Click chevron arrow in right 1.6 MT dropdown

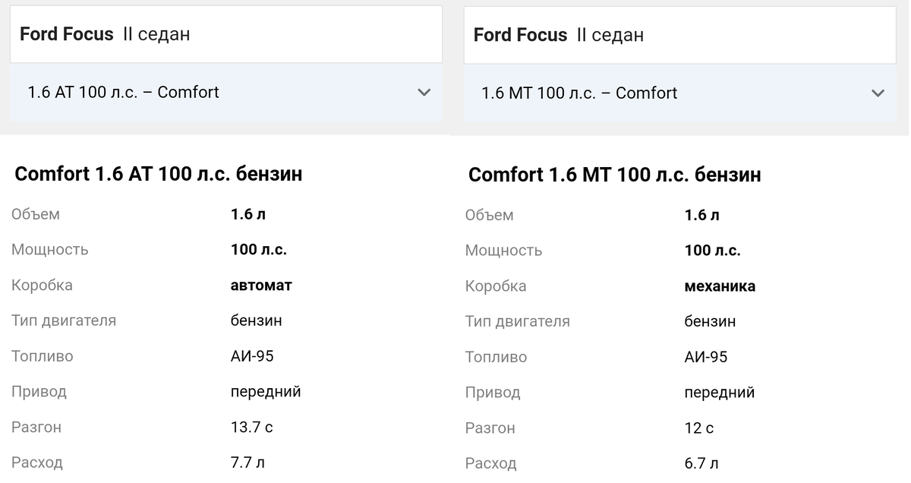point(878,93)
